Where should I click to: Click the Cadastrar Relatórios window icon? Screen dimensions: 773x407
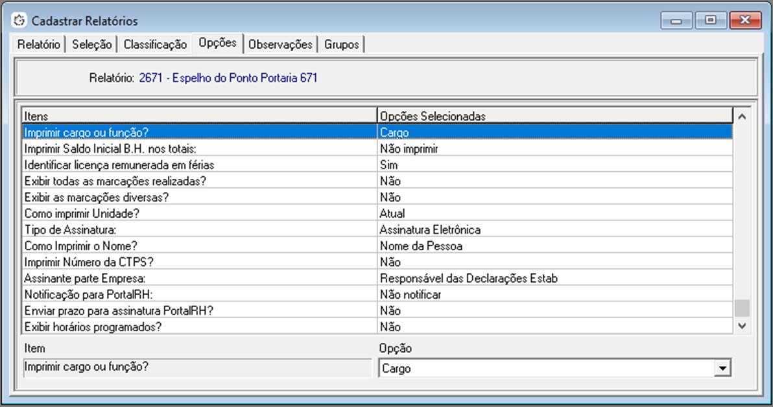(x=19, y=21)
